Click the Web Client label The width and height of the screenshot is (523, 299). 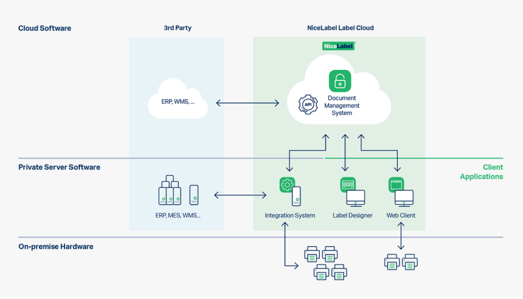401,215
